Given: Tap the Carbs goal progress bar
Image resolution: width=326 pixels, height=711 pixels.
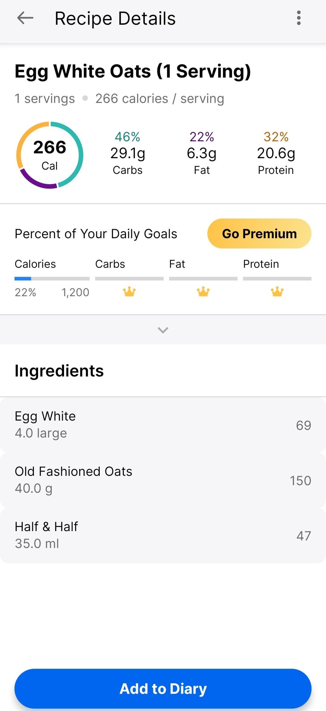Looking at the screenshot, I should (129, 279).
